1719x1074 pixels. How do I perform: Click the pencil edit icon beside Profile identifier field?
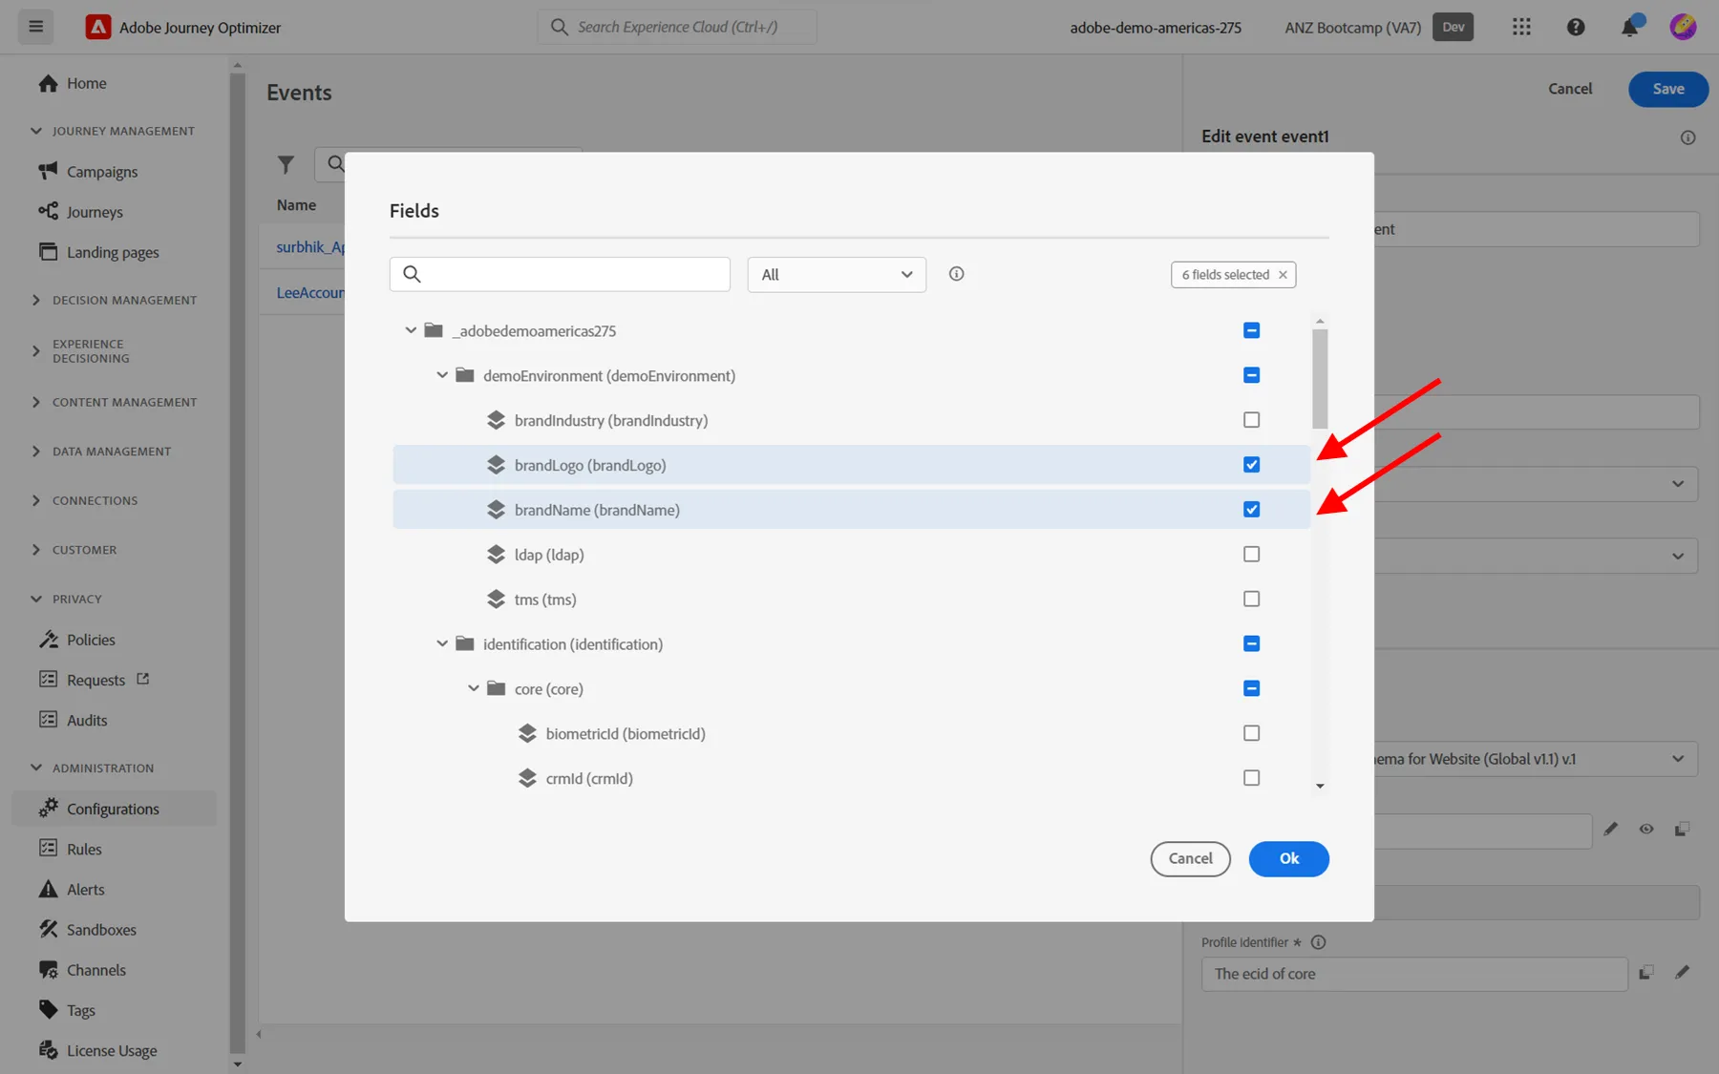pyautogui.click(x=1682, y=972)
